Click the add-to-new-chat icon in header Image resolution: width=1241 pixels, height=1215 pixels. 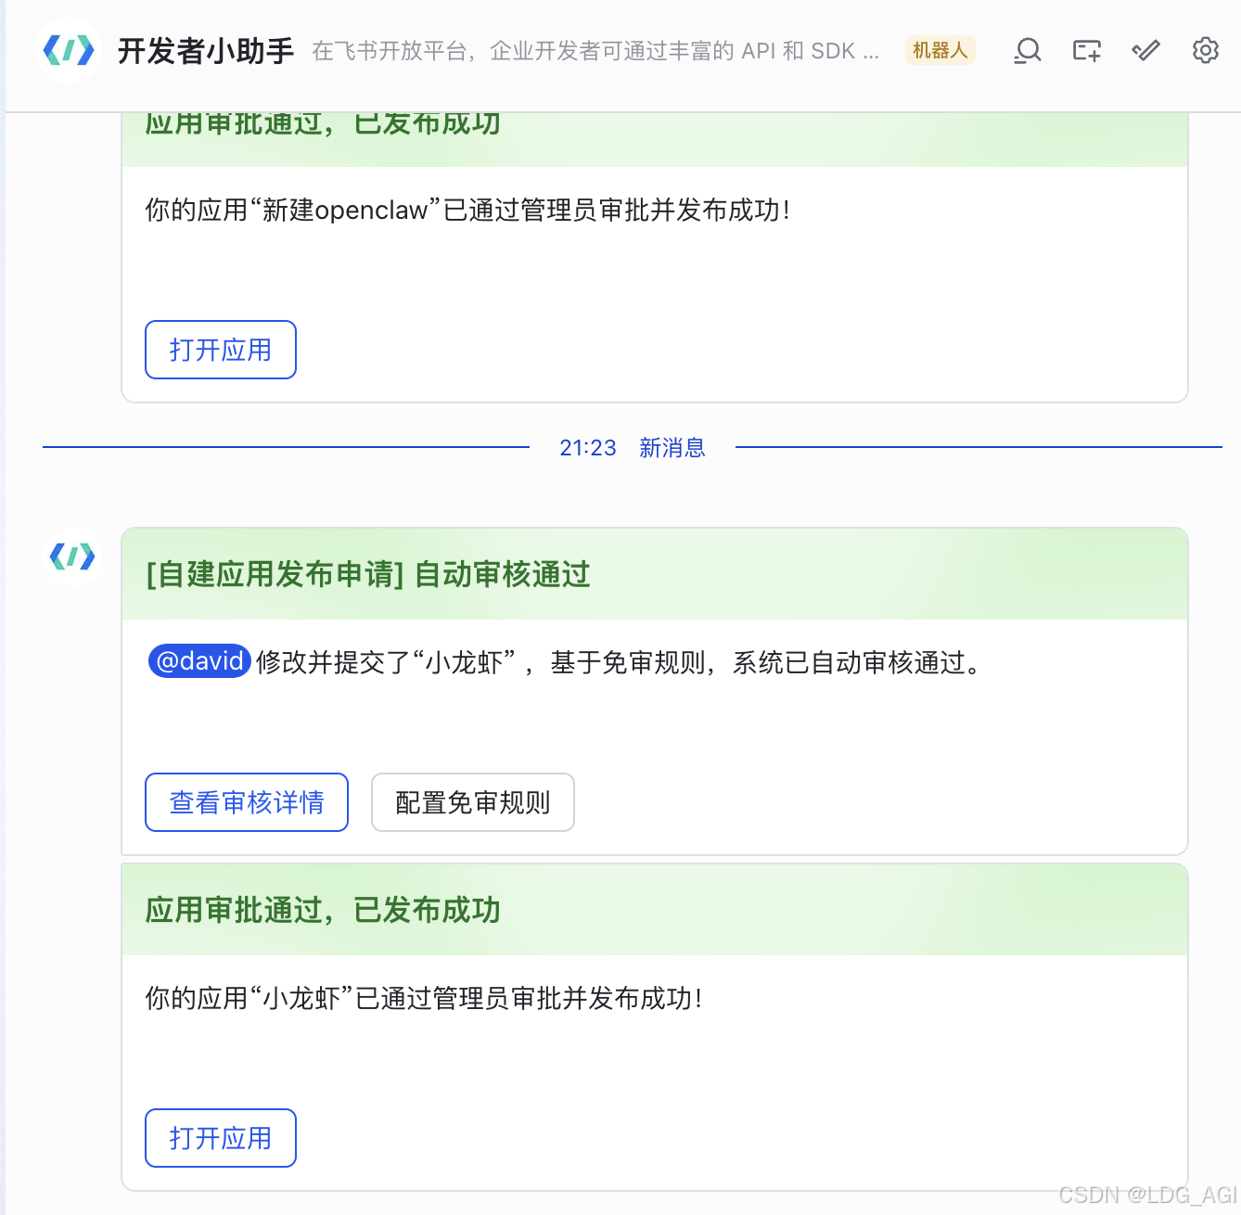tap(1085, 51)
